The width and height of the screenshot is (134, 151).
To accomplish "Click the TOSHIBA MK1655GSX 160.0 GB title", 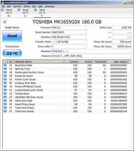I will (67, 22).
